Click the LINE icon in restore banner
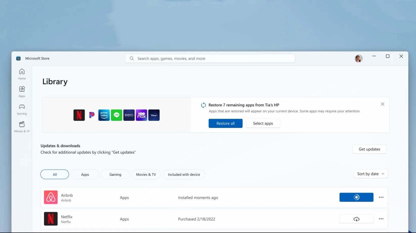416x233 pixels. [x=116, y=115]
